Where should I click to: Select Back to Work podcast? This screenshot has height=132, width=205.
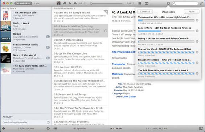[x=26, y=26]
